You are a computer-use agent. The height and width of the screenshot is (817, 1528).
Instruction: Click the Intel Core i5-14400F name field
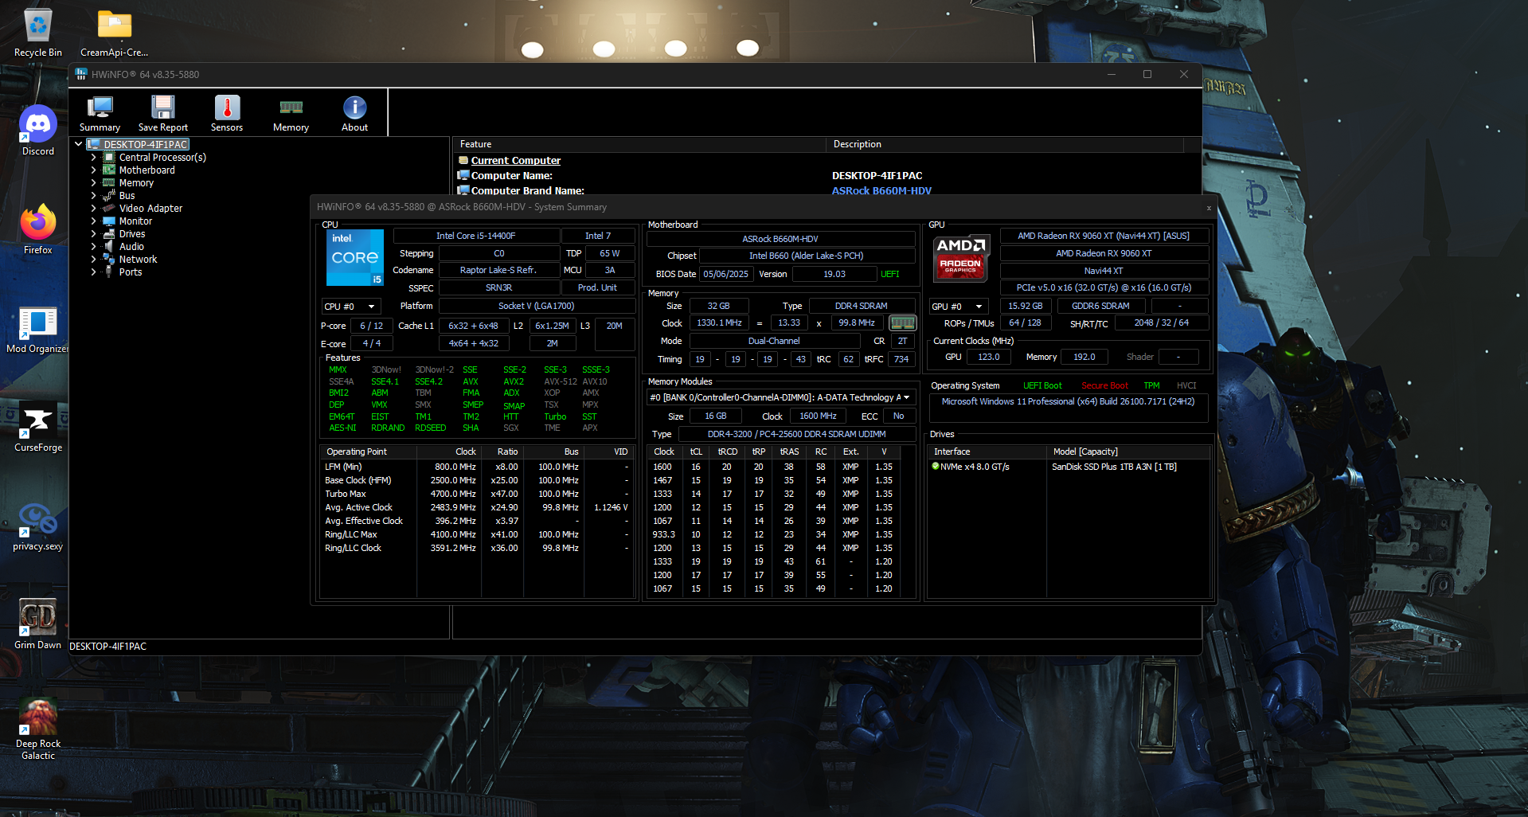pyautogui.click(x=475, y=236)
